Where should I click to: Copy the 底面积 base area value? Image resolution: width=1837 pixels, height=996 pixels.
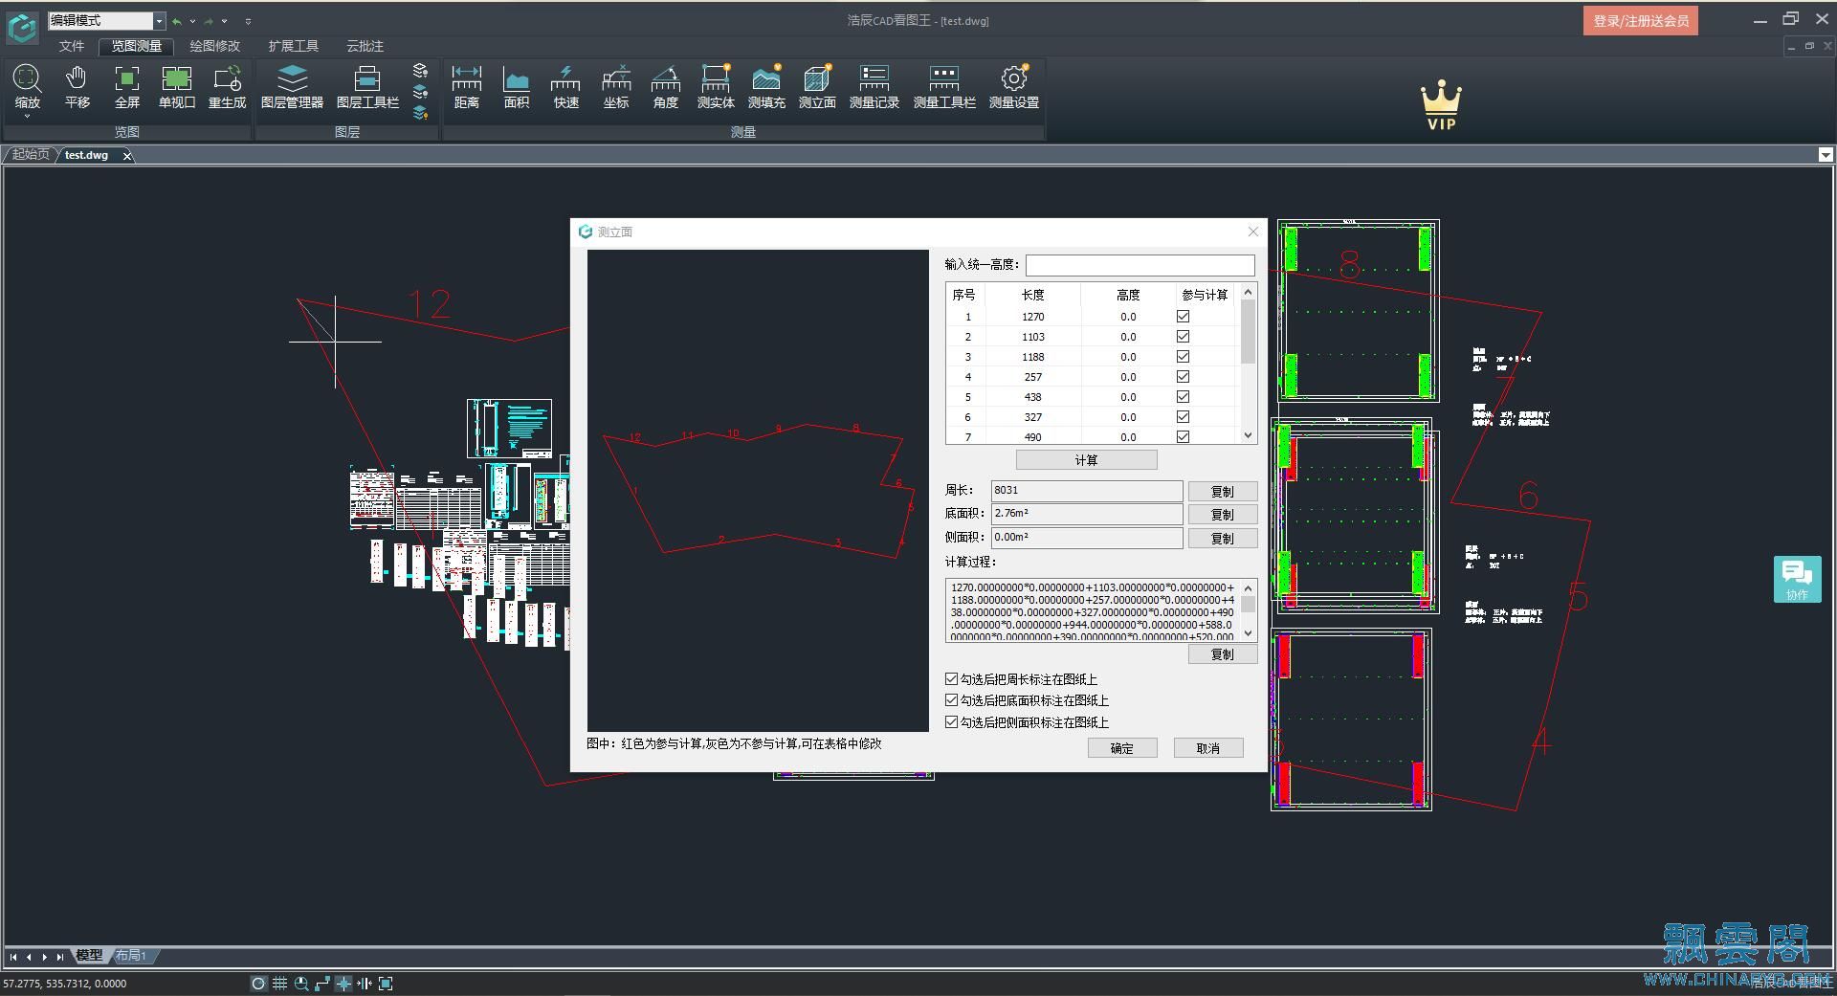coord(1222,514)
